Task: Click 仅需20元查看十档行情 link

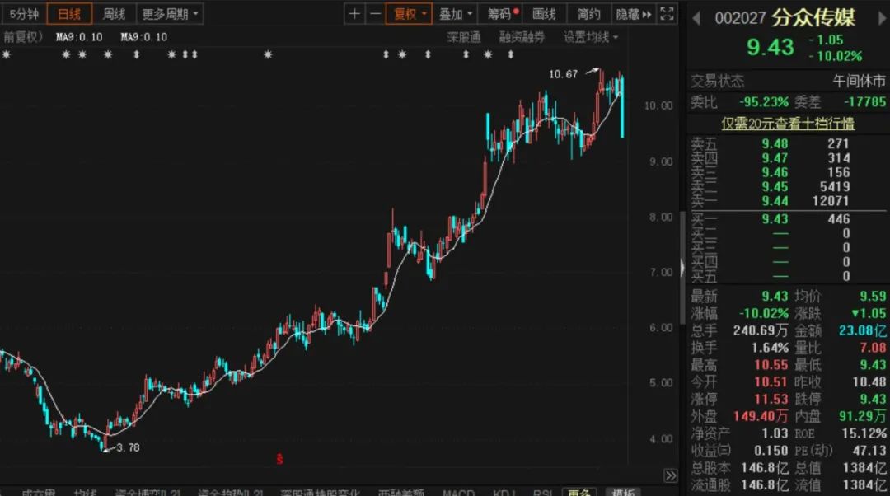Action: pyautogui.click(x=788, y=124)
